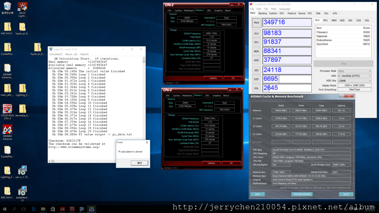379x213 pixels.
Task: Switch to CPU-Z via its taskbar icon
Action: point(72,209)
